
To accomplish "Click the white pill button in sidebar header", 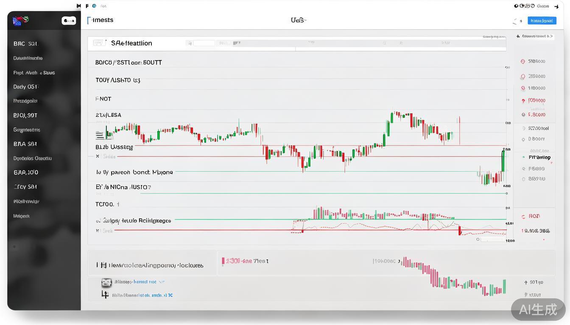I will coord(69,20).
